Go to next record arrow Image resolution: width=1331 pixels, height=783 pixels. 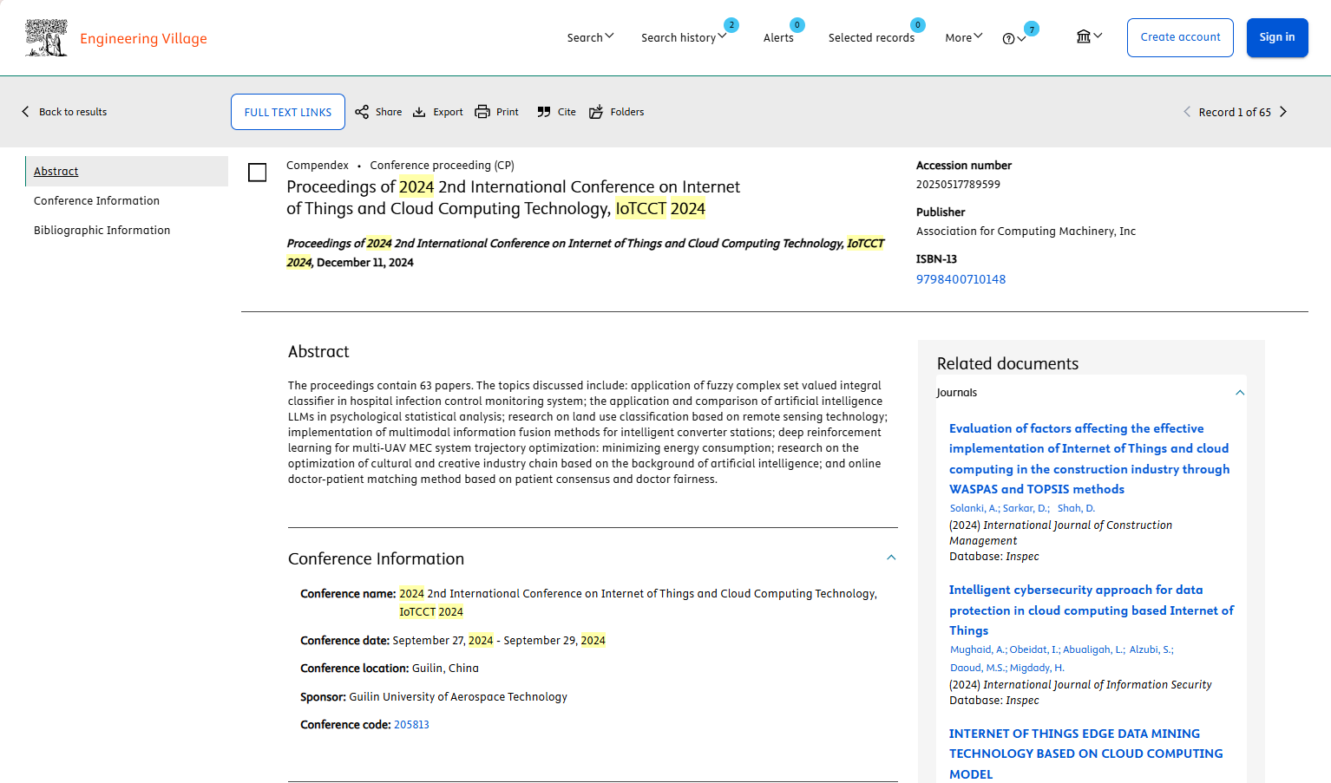pyautogui.click(x=1283, y=112)
